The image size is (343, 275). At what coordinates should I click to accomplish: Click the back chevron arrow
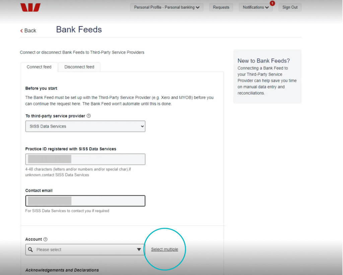[21, 31]
